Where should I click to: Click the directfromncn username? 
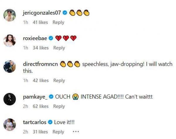(x=40, y=64)
